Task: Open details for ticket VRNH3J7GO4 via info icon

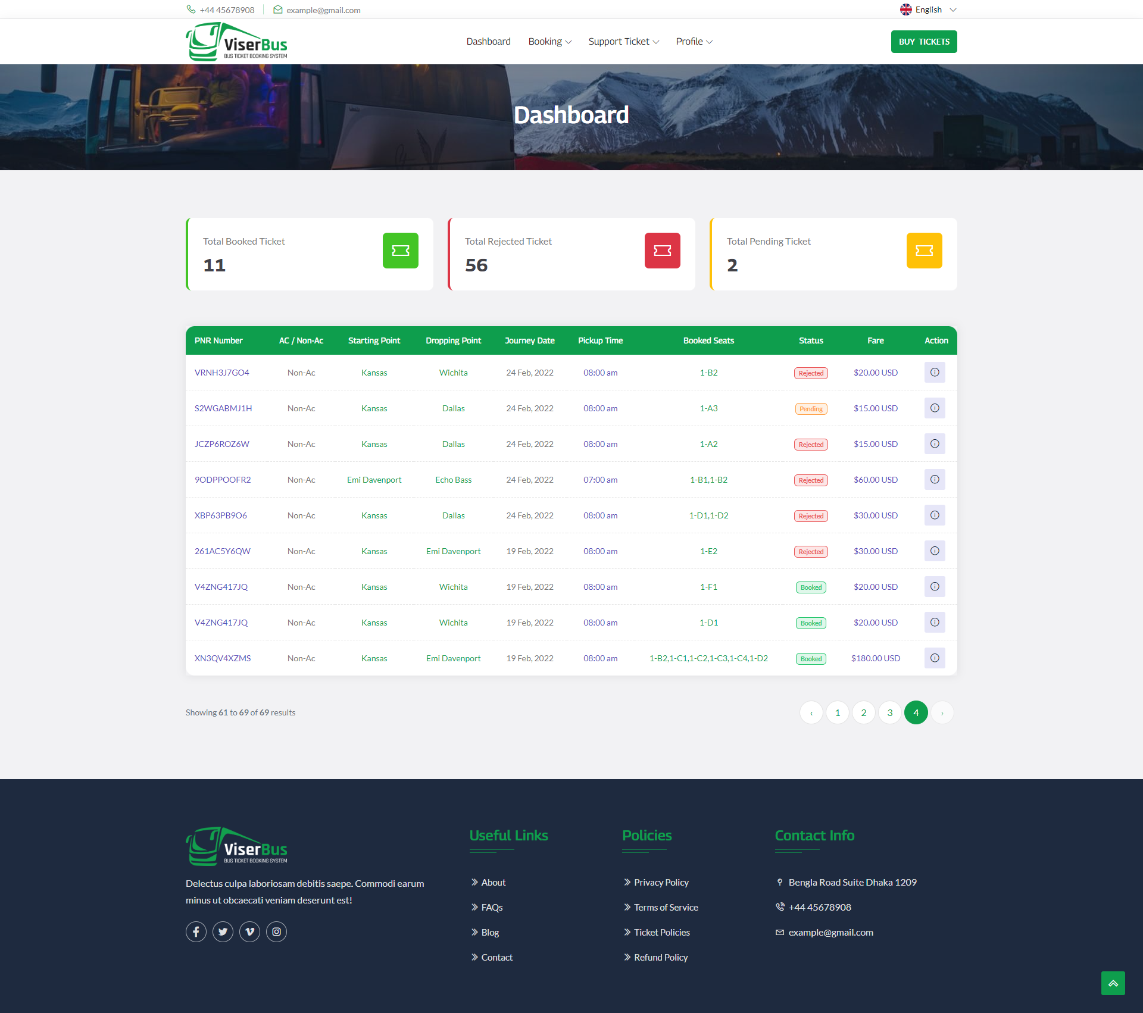Action: pyautogui.click(x=935, y=372)
